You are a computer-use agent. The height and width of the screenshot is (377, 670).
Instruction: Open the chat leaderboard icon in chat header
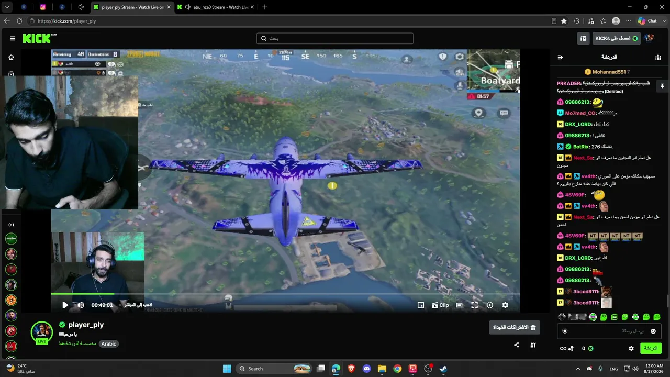[x=658, y=57]
